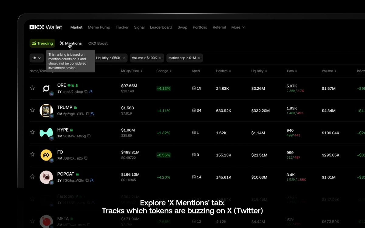Open the Signal page
Viewport: 365px width, 228px height.
tap(139, 27)
